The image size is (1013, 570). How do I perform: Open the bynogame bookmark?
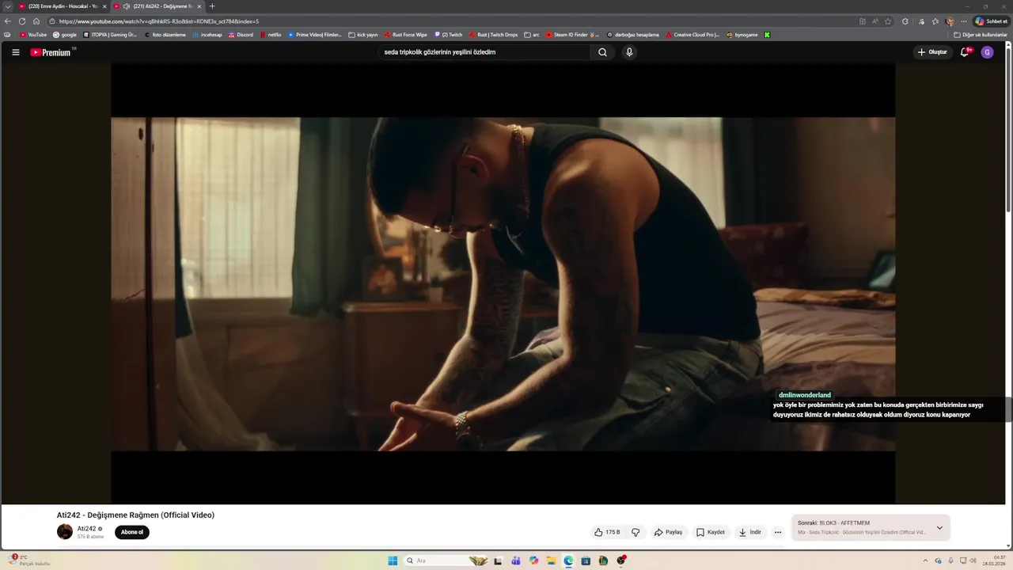[742, 35]
